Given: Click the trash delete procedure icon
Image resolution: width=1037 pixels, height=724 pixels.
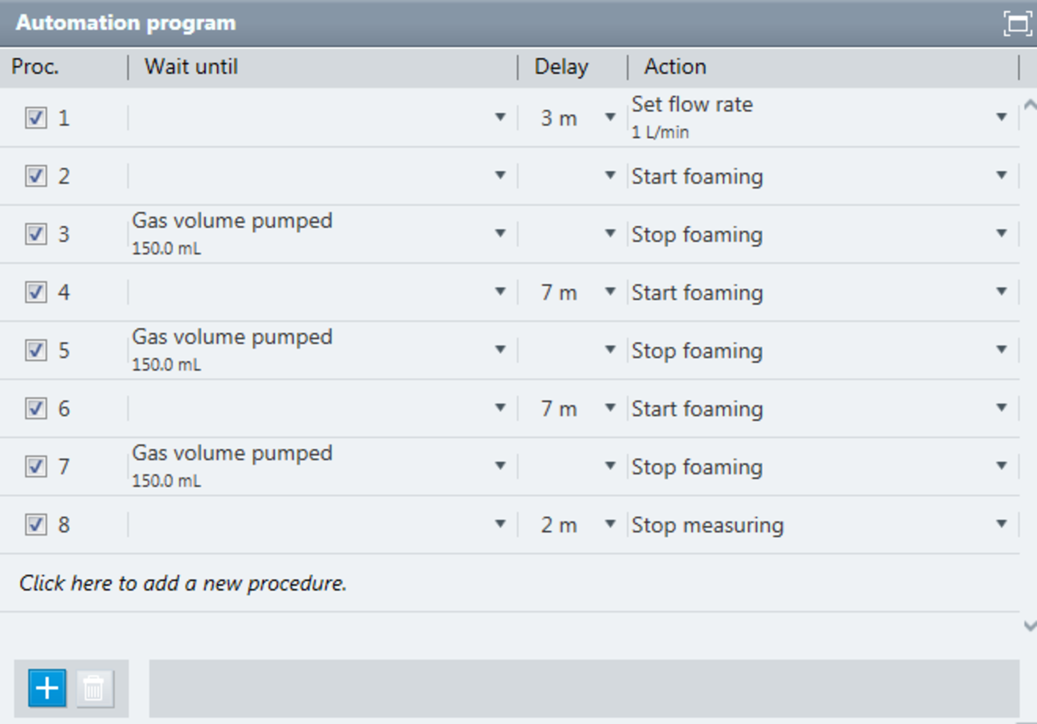Looking at the screenshot, I should click(95, 688).
